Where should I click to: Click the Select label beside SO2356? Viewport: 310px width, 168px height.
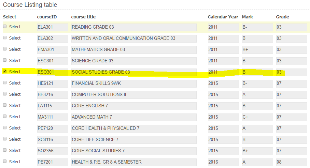click(15, 150)
